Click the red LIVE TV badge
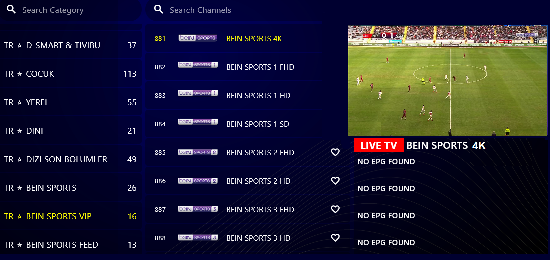Screen dimensions: 550x260 (x=379, y=145)
